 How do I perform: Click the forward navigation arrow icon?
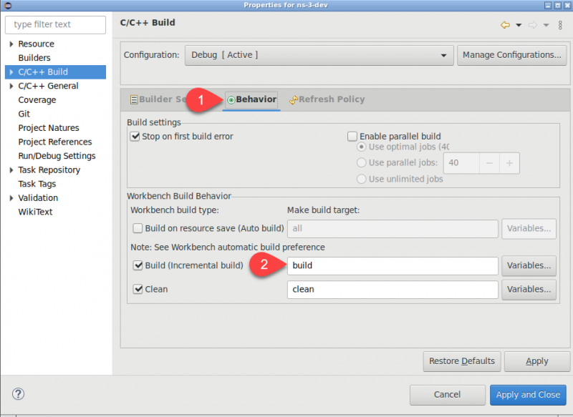click(533, 25)
